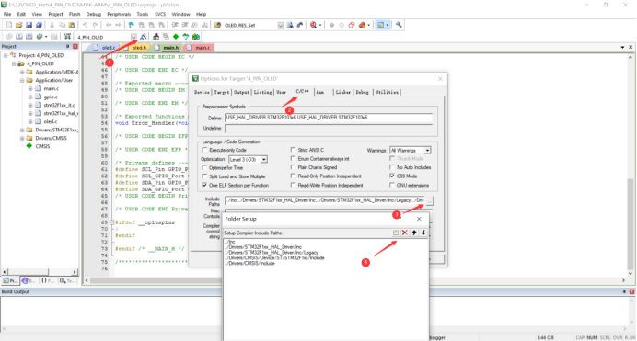
Task: Click the Define input field
Action: [x=329, y=118]
